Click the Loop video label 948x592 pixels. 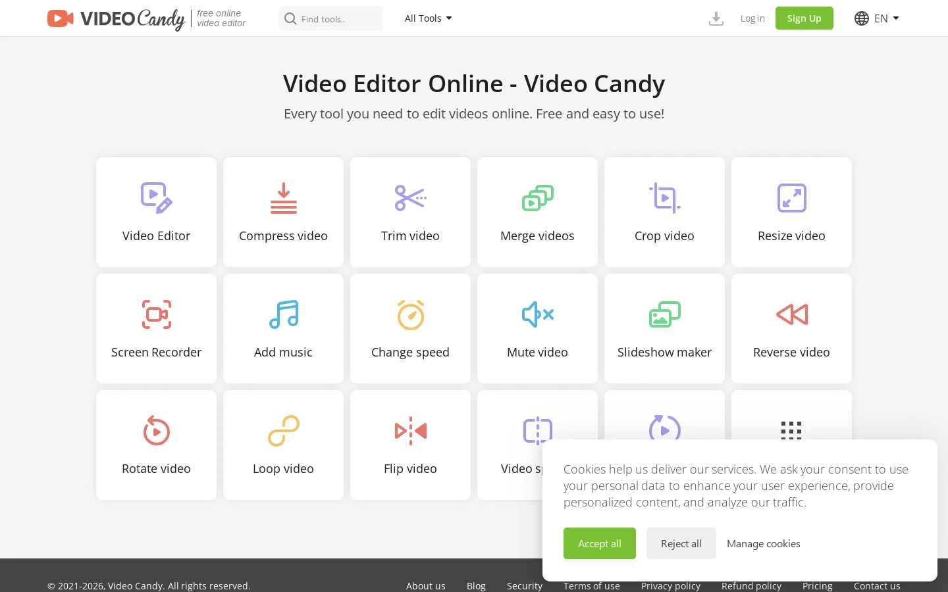point(283,468)
